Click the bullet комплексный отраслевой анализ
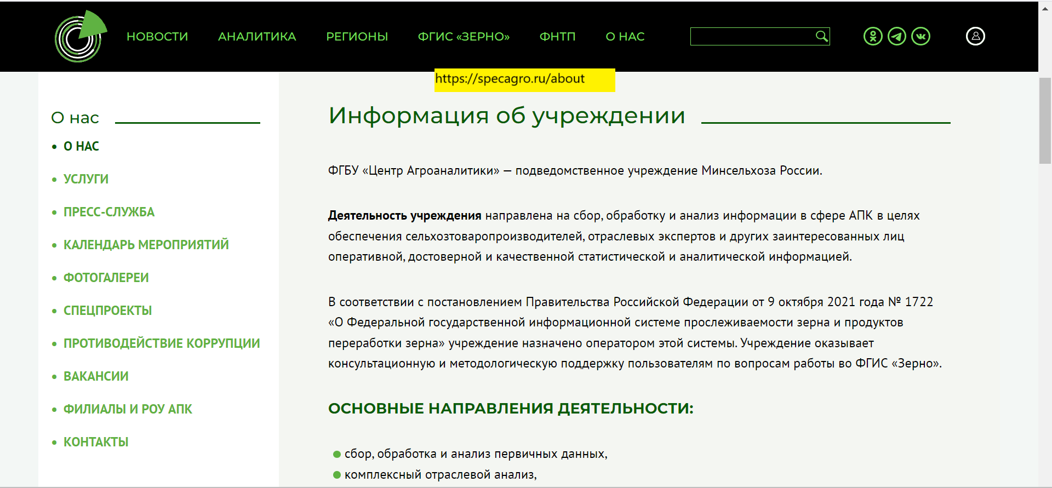This screenshot has width=1052, height=488. [440, 475]
